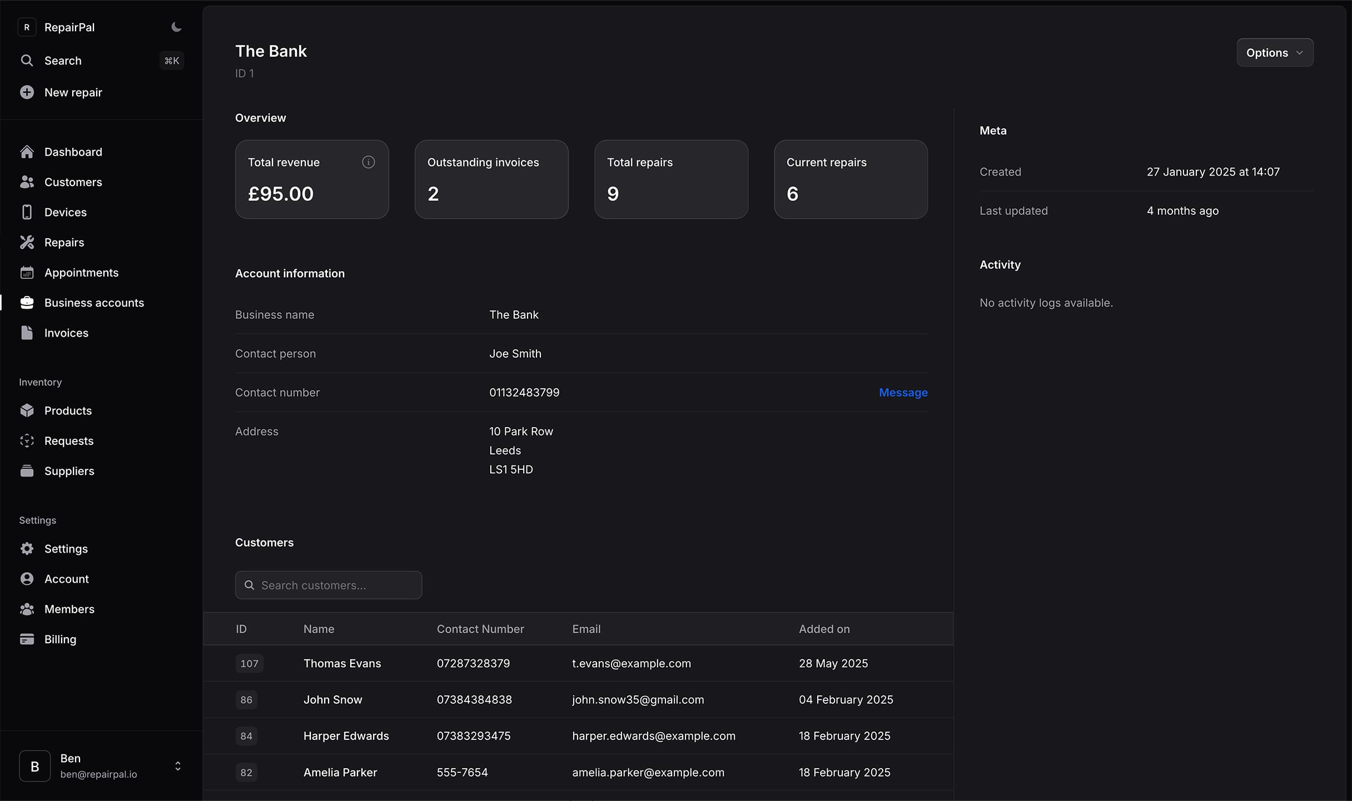The height and width of the screenshot is (801, 1352).
Task: Click the Settings gear icon
Action: (27, 549)
